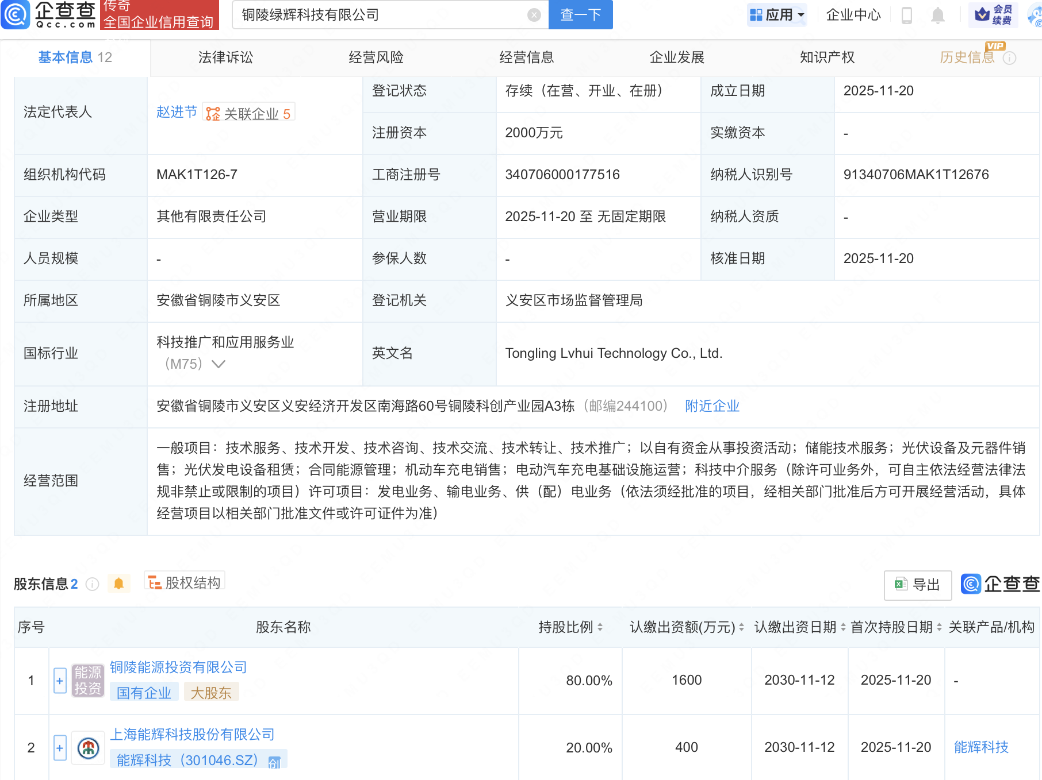Switch to the 知识产权 tab
The width and height of the screenshot is (1042, 780).
[827, 57]
